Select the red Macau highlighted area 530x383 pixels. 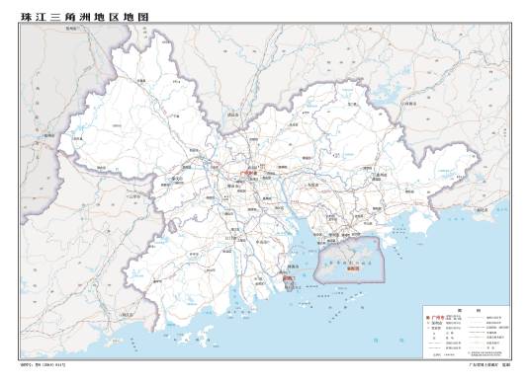289,278
